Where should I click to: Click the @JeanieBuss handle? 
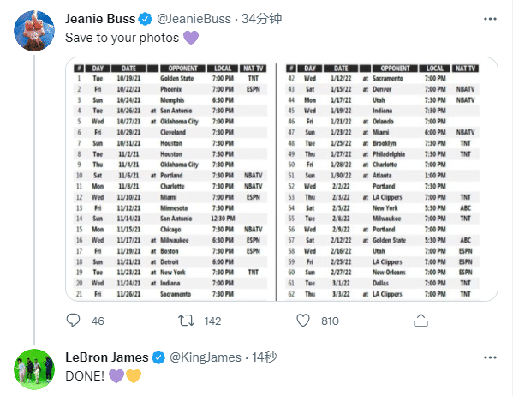(x=194, y=19)
